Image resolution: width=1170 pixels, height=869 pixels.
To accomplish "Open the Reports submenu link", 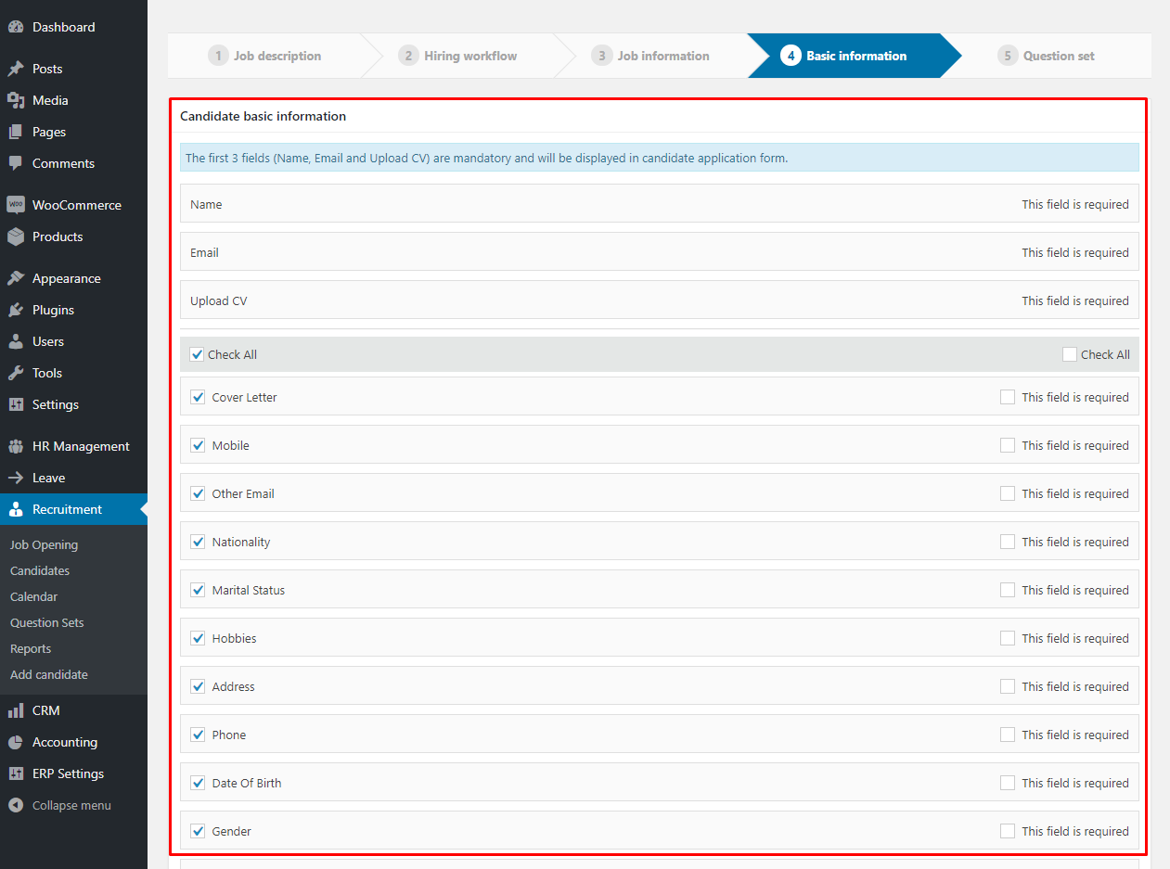I will [x=31, y=648].
